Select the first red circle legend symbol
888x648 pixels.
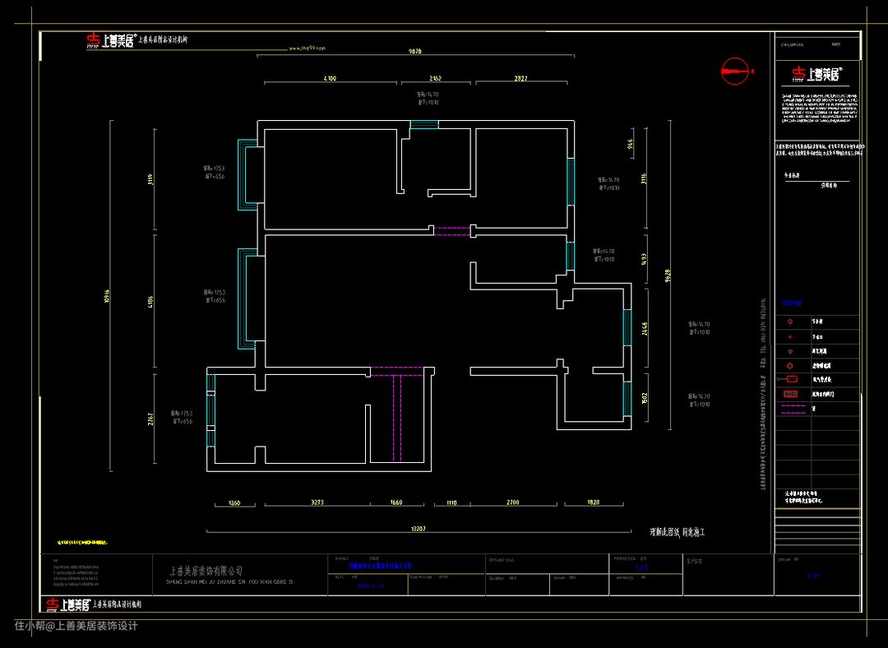(790, 322)
